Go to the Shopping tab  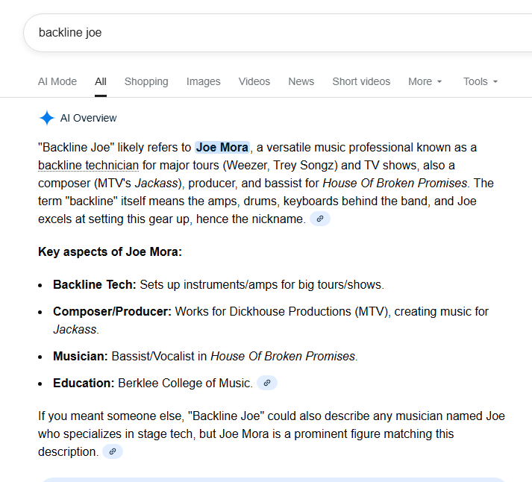(146, 81)
